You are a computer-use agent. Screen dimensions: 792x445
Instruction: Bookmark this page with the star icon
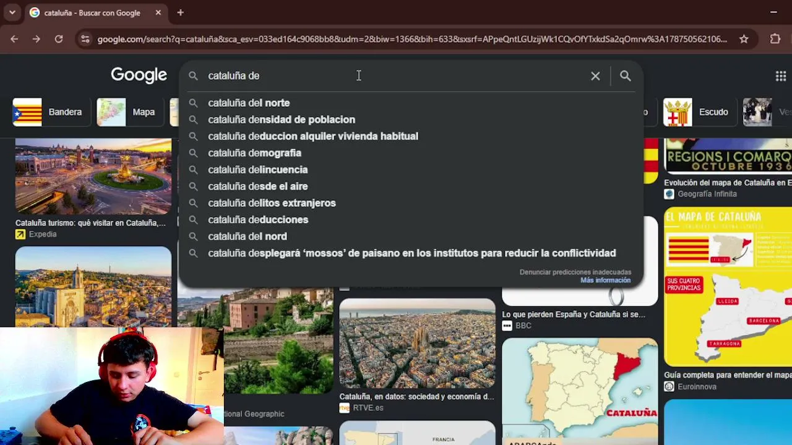(744, 39)
